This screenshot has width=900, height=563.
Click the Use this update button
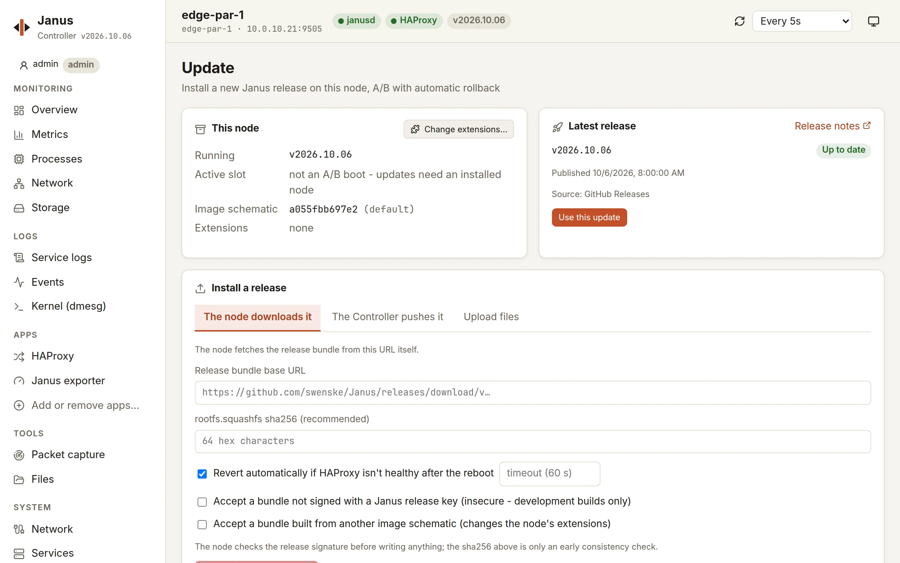589,217
